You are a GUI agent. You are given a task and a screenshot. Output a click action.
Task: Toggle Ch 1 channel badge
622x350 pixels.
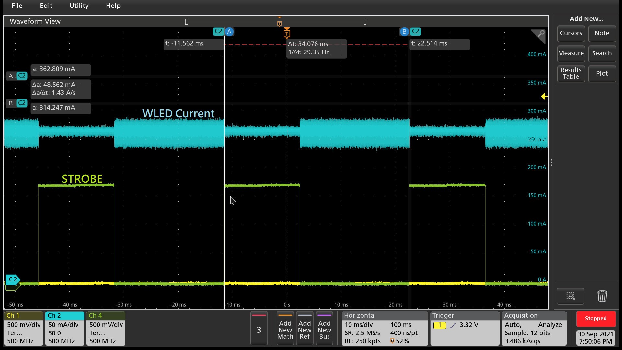pyautogui.click(x=23, y=328)
